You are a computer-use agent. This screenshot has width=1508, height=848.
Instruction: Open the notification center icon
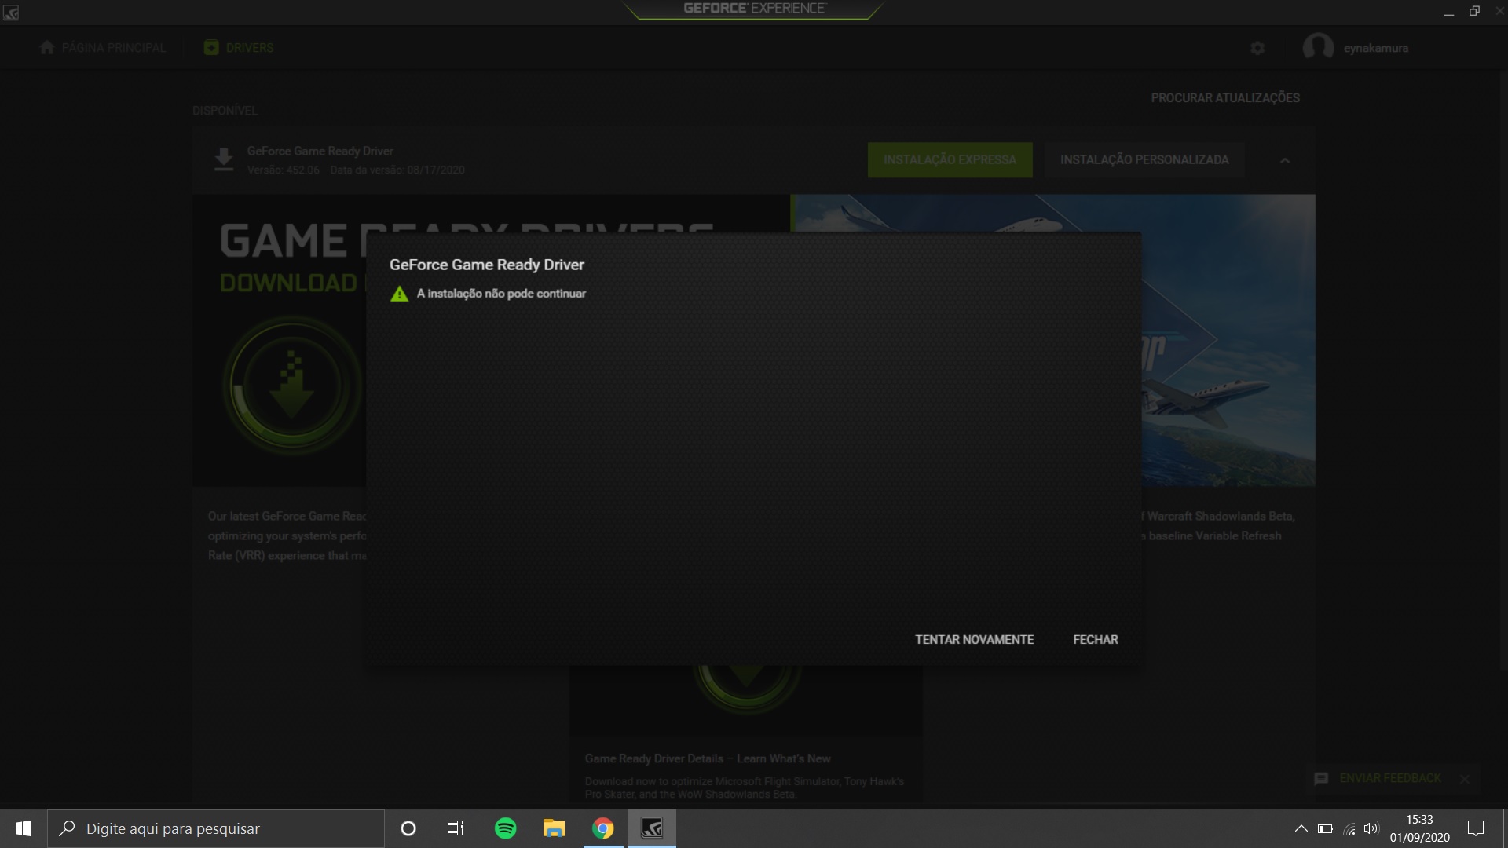tap(1476, 828)
